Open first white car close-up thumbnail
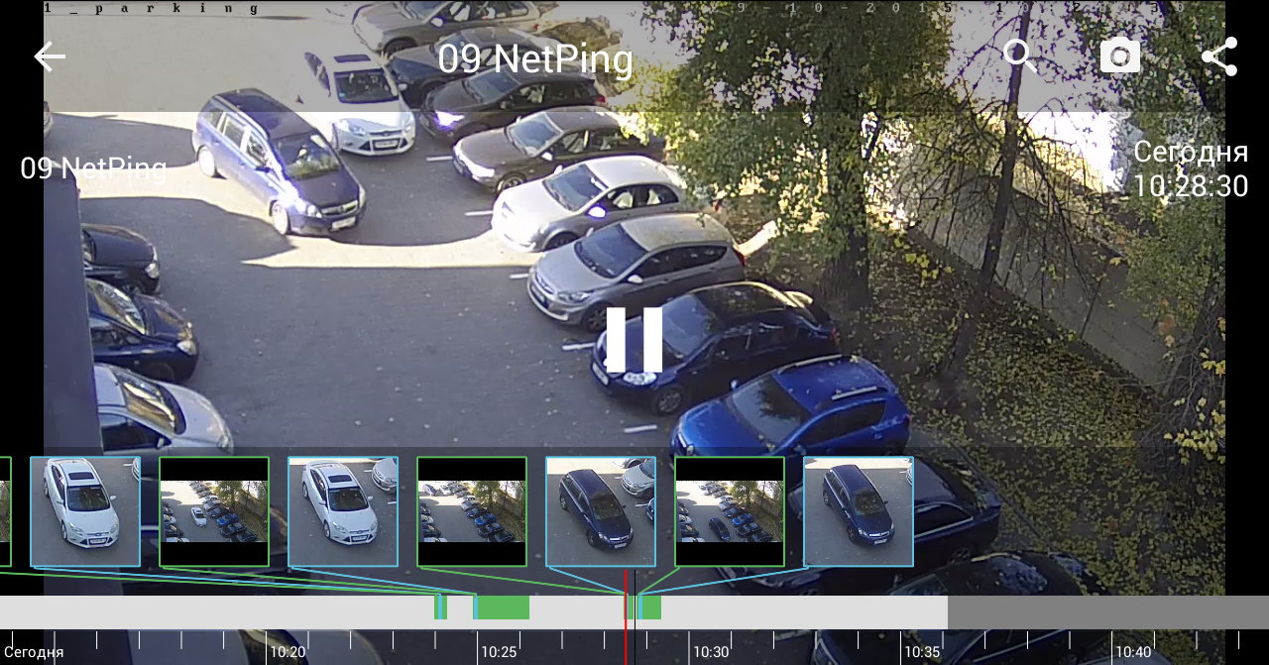Viewport: 1269px width, 665px height. 85,511
